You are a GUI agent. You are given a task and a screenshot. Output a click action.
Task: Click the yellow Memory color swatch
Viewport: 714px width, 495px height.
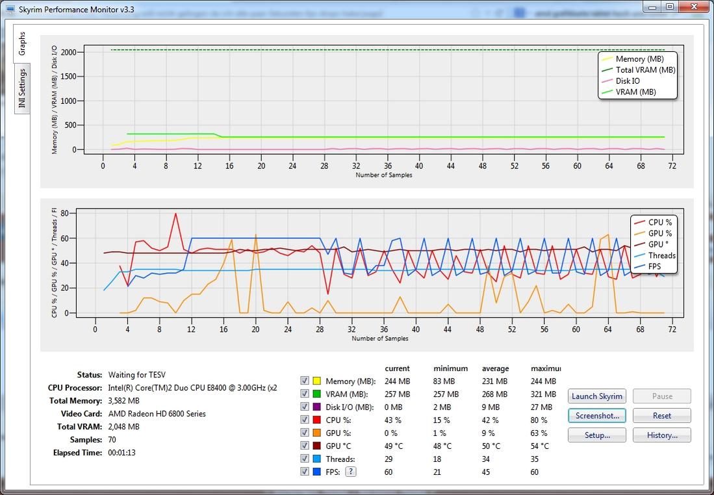click(x=317, y=381)
